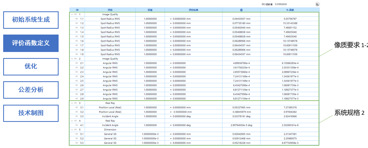Select the 评价函数定义 step
368x148 pixels.
(31, 43)
